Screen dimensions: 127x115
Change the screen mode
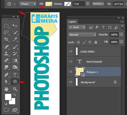15,110
